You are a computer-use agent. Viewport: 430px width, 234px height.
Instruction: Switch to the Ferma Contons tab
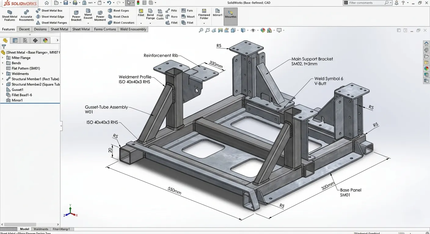[x=105, y=29]
